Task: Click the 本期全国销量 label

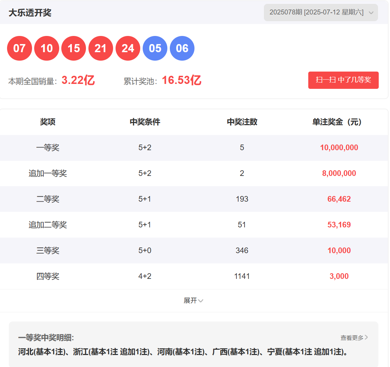Action: click(33, 81)
